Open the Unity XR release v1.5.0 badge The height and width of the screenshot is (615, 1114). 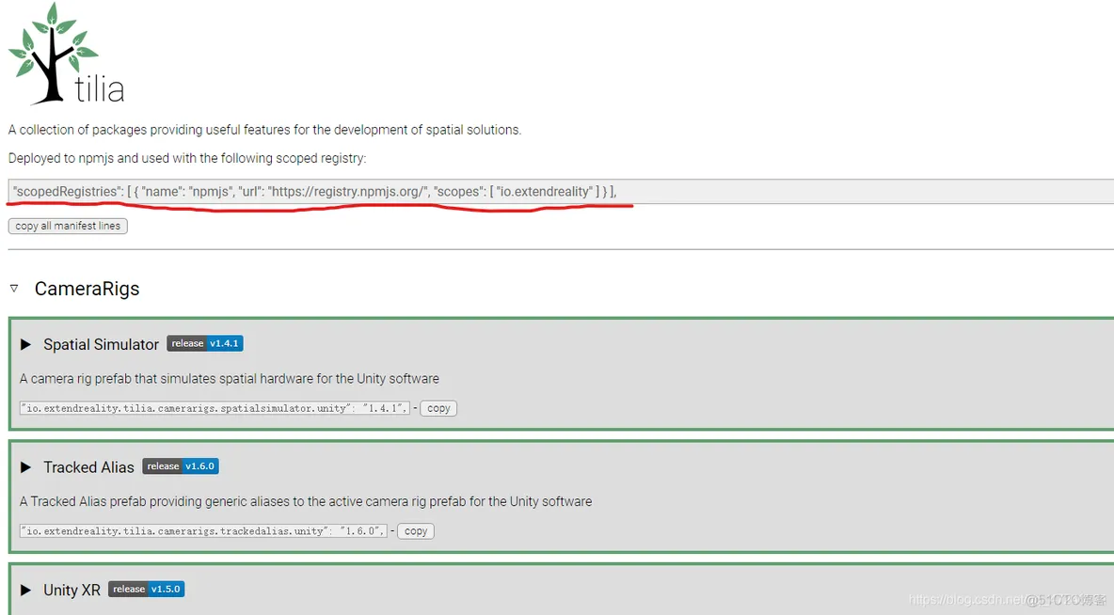[x=147, y=590]
